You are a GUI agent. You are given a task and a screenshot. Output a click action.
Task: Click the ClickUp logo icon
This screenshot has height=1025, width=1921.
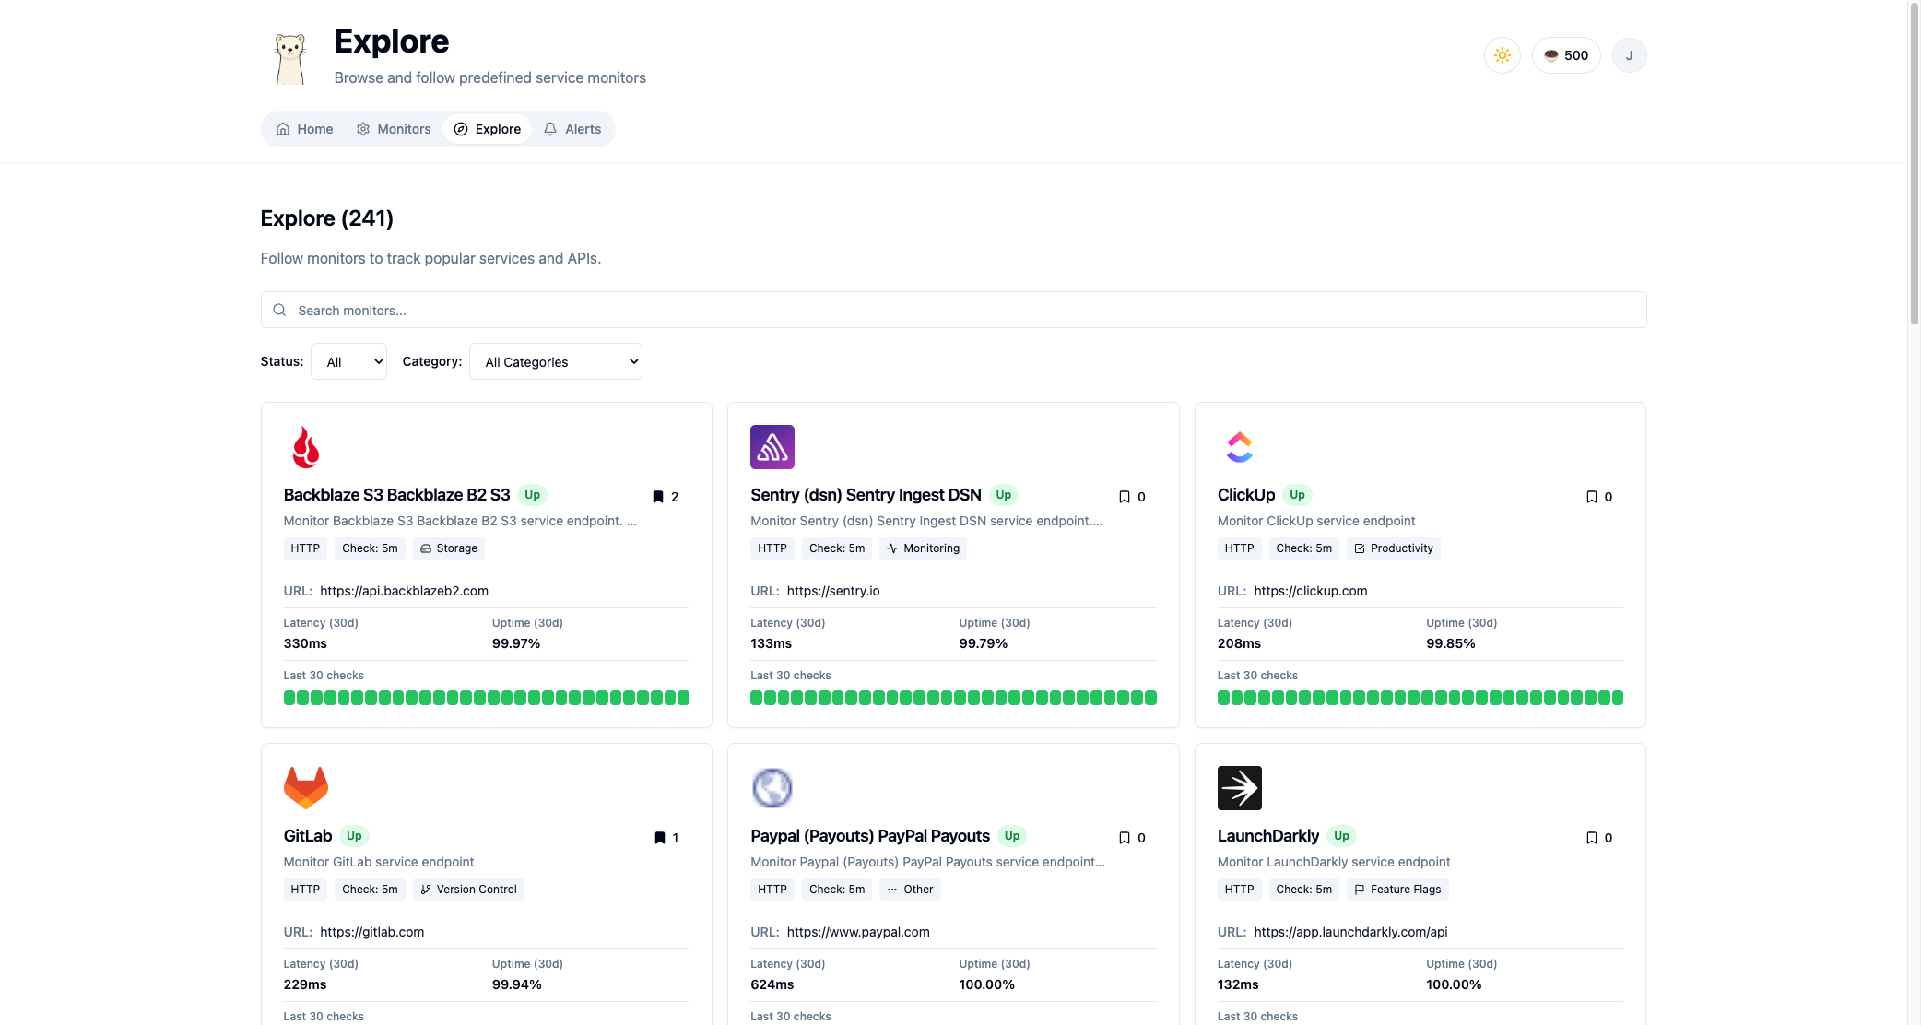coord(1240,447)
